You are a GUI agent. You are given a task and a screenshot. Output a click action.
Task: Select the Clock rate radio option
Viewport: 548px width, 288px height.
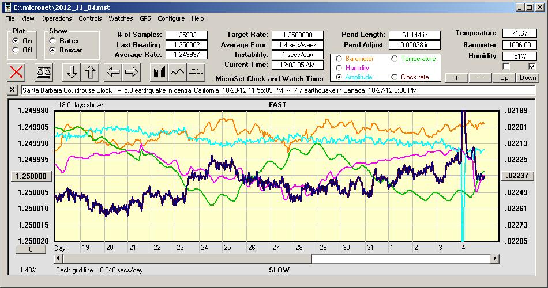[x=395, y=77]
